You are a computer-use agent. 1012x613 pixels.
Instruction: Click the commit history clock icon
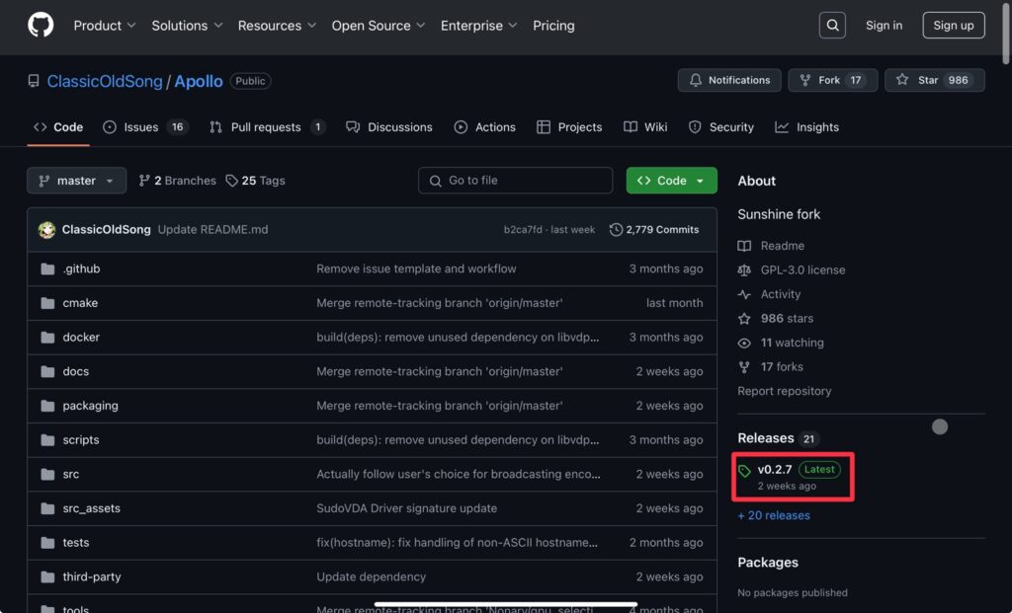click(x=616, y=229)
